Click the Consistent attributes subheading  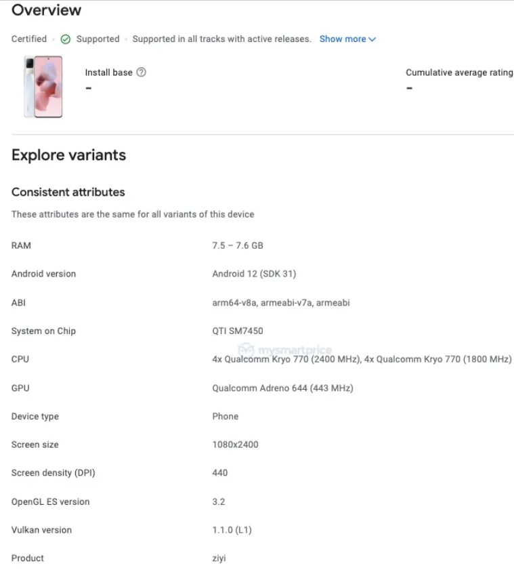pos(68,192)
